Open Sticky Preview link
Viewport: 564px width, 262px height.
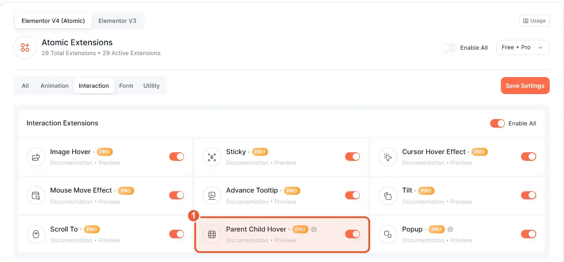[x=285, y=163]
